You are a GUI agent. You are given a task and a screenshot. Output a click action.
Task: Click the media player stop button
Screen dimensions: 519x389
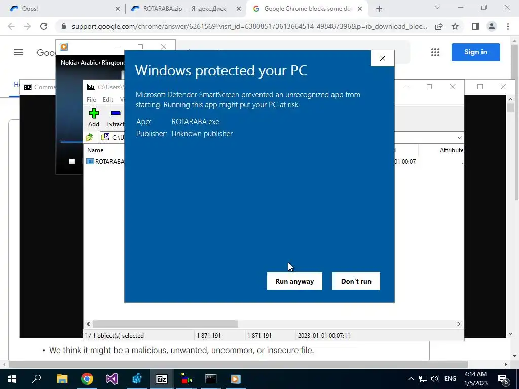pos(71,162)
